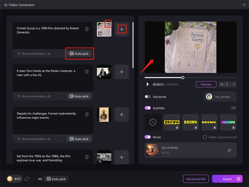
Task: Select the Forrest Gump book thumbnail
Action: click(104, 29)
